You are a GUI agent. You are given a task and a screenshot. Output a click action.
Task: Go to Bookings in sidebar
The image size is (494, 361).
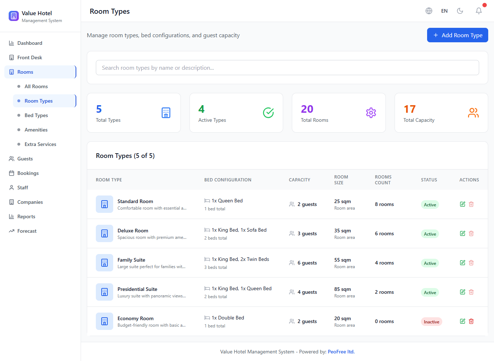(28, 173)
